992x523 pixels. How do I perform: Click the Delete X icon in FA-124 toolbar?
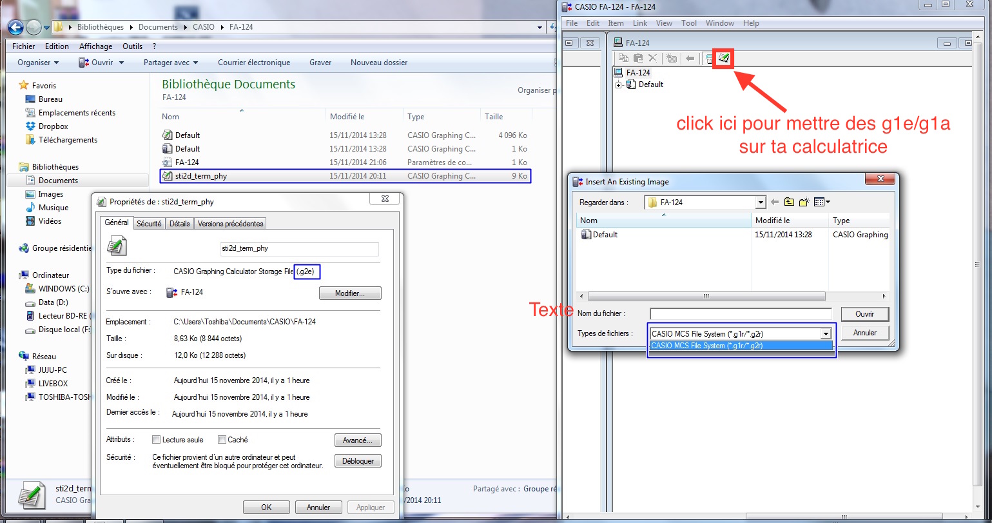[x=652, y=59]
